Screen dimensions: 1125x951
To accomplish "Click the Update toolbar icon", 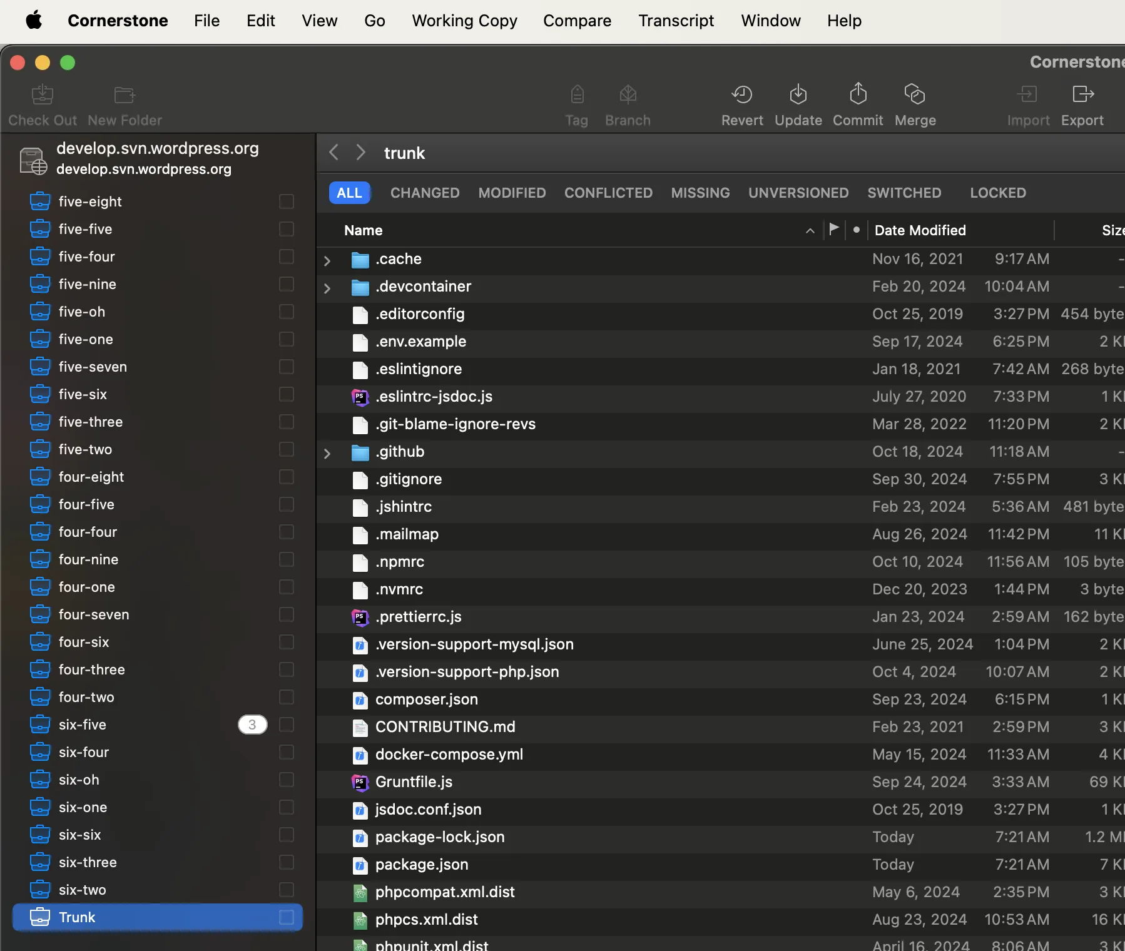I will (798, 95).
